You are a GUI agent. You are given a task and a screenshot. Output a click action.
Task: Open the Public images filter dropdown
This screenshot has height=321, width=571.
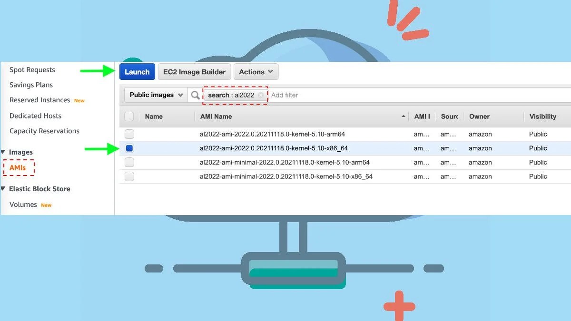click(155, 95)
